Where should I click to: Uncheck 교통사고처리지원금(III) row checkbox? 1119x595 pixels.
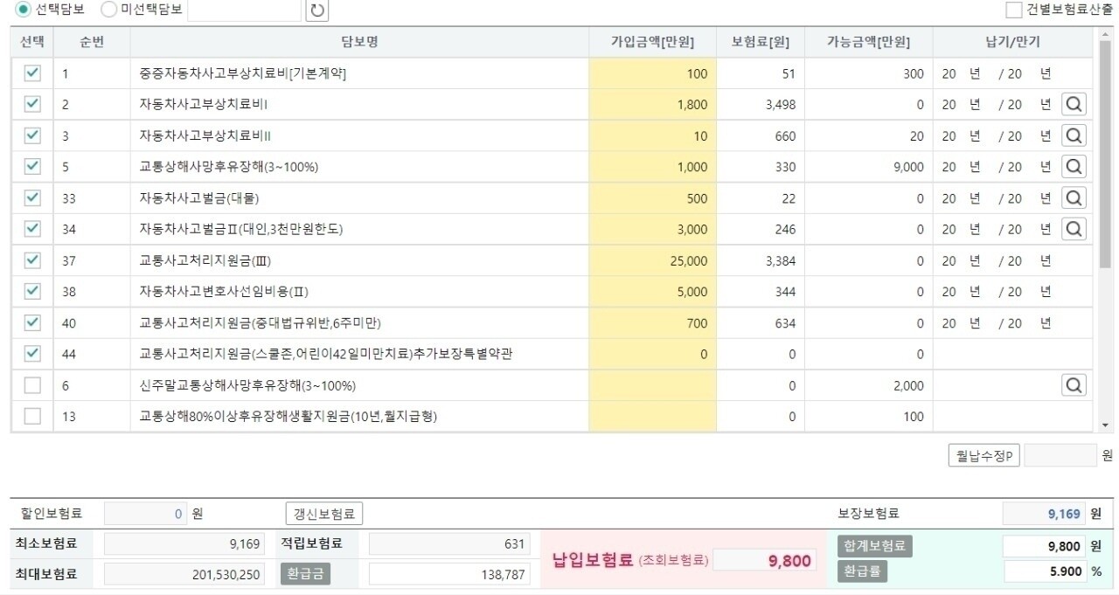[31, 259]
